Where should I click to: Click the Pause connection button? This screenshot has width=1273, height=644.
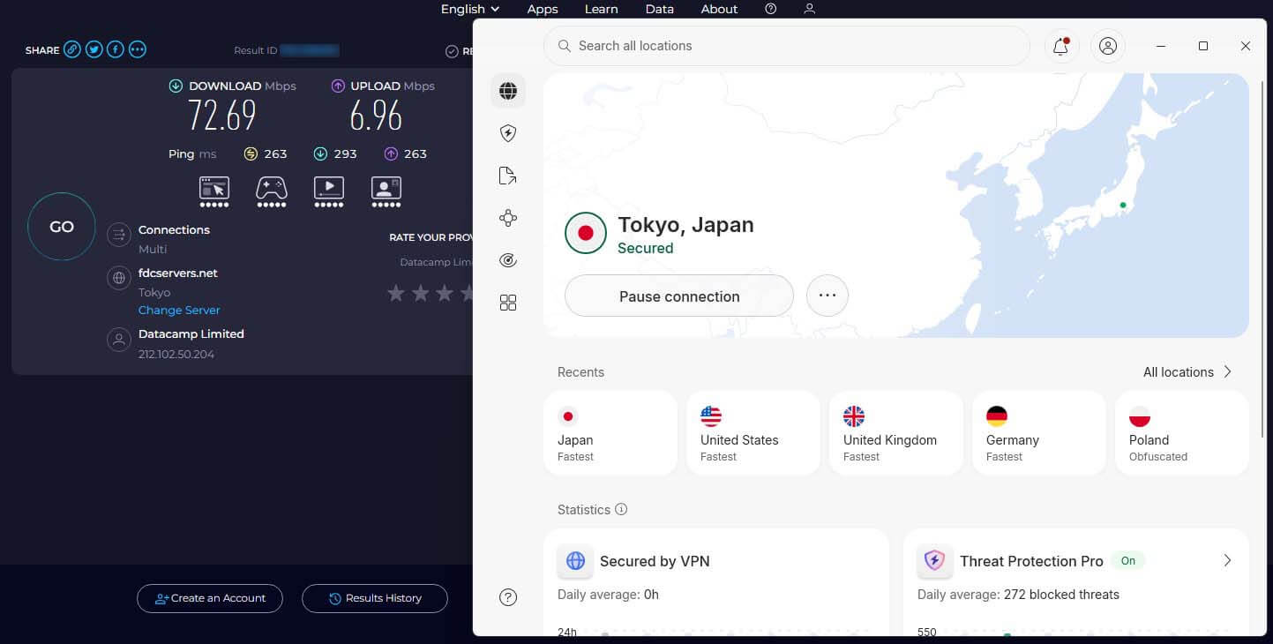click(x=679, y=296)
